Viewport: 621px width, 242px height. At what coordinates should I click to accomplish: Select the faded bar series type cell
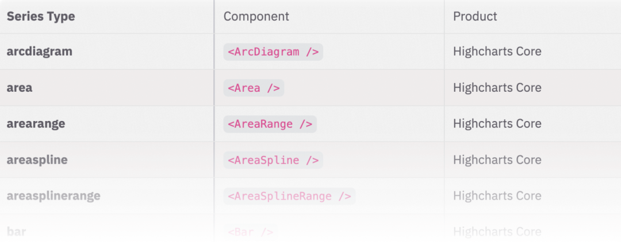click(x=16, y=232)
